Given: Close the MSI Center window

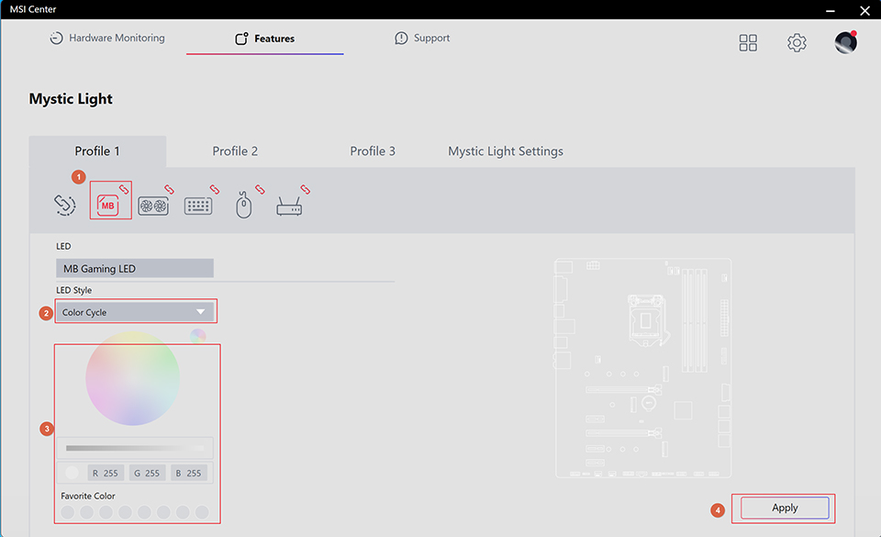Looking at the screenshot, I should [864, 11].
